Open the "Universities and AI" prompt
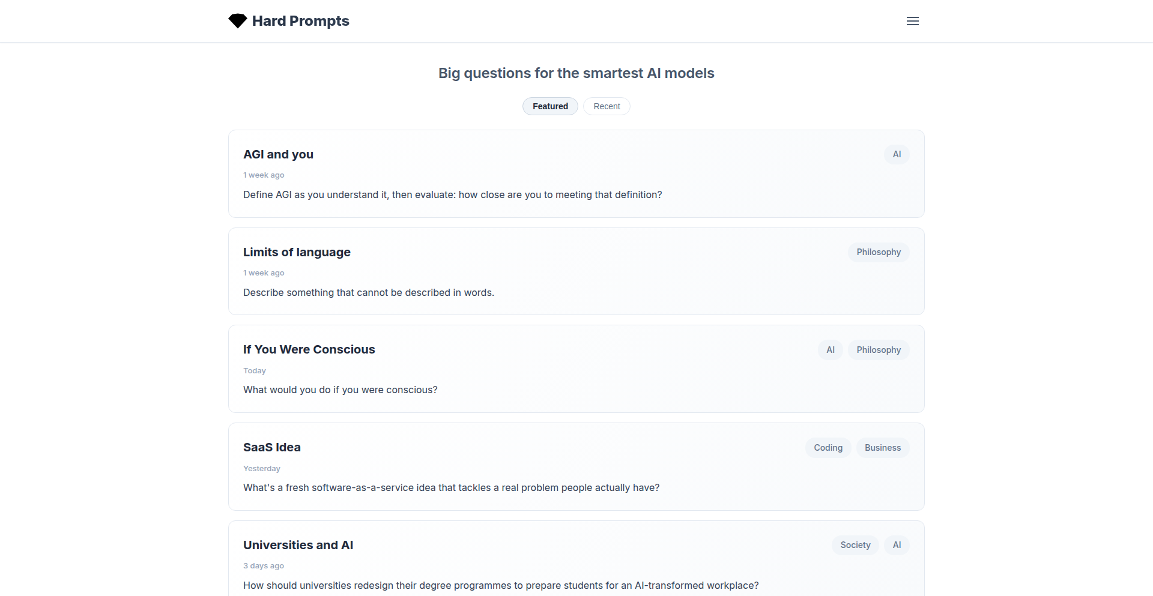 pos(298,545)
